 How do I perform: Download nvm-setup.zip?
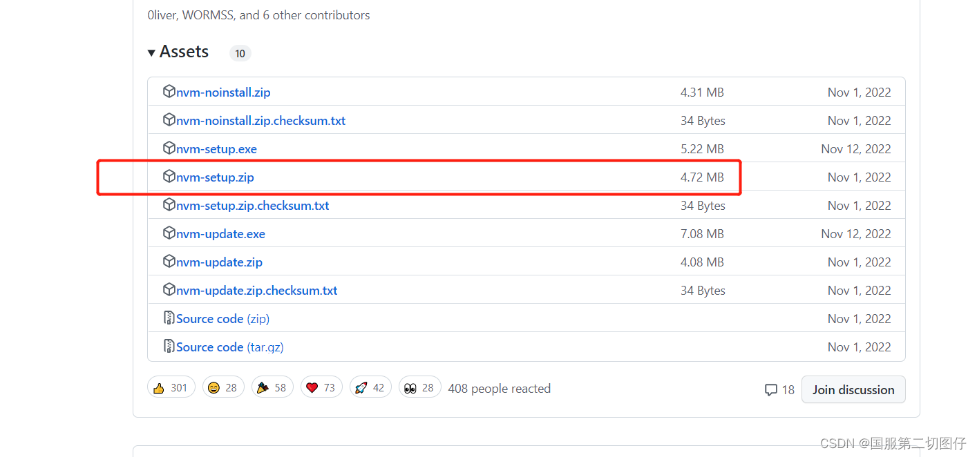(x=215, y=177)
